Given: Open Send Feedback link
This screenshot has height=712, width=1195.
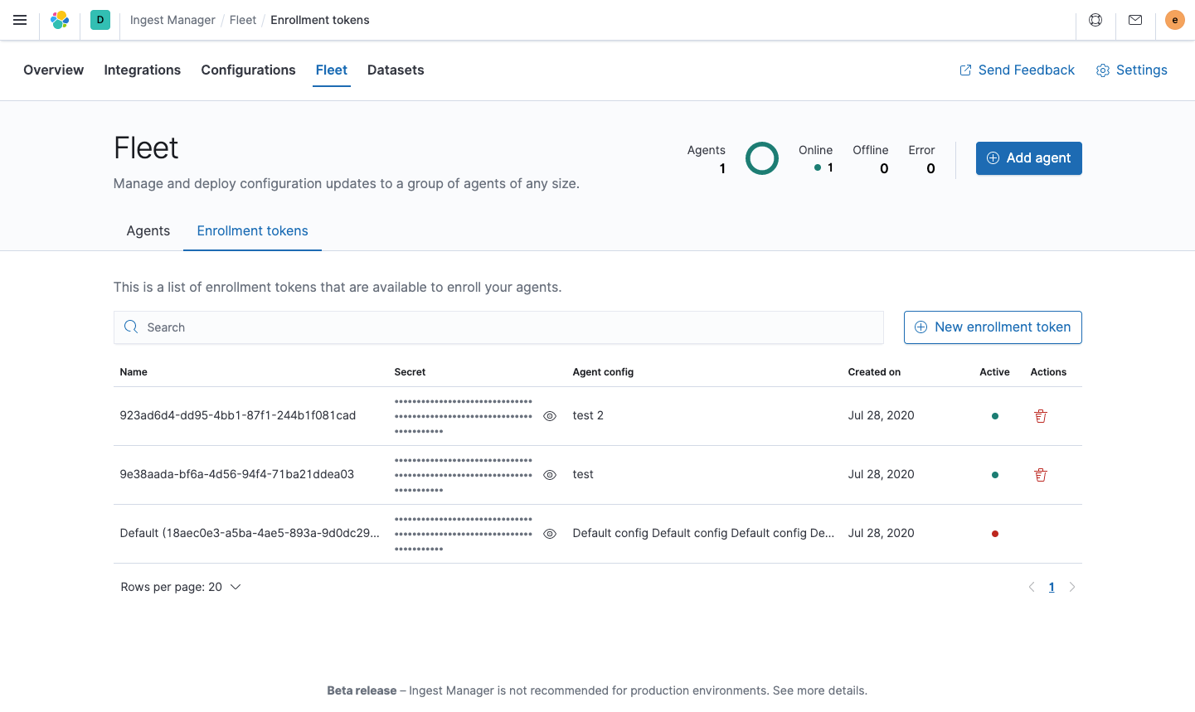Looking at the screenshot, I should 1017,70.
